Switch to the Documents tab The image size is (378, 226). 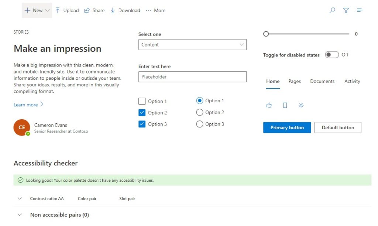click(x=322, y=81)
